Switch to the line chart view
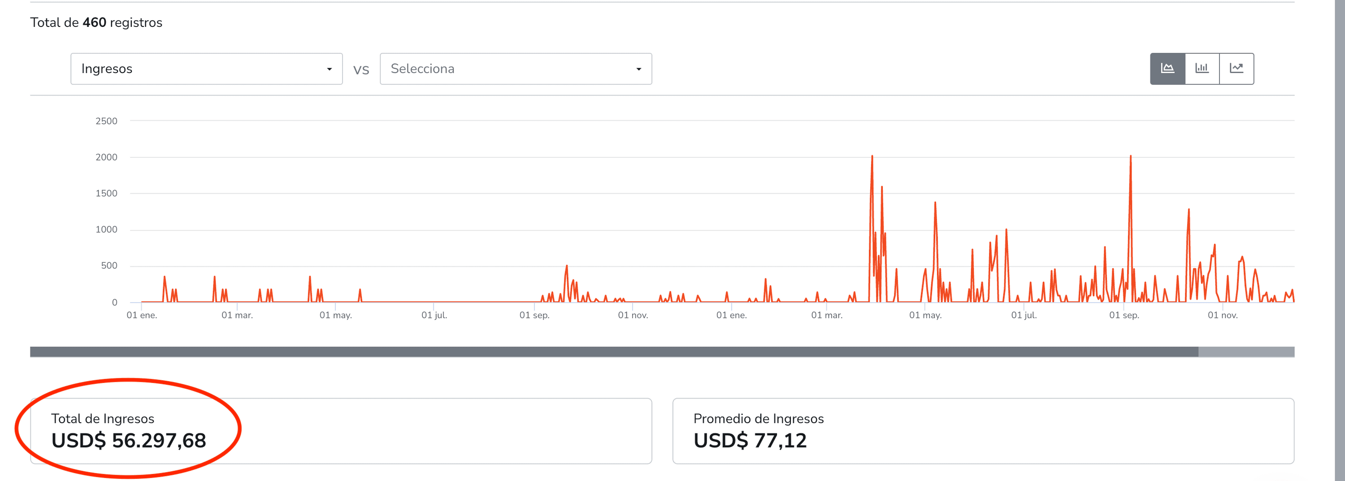This screenshot has height=481, width=1345. [1237, 69]
